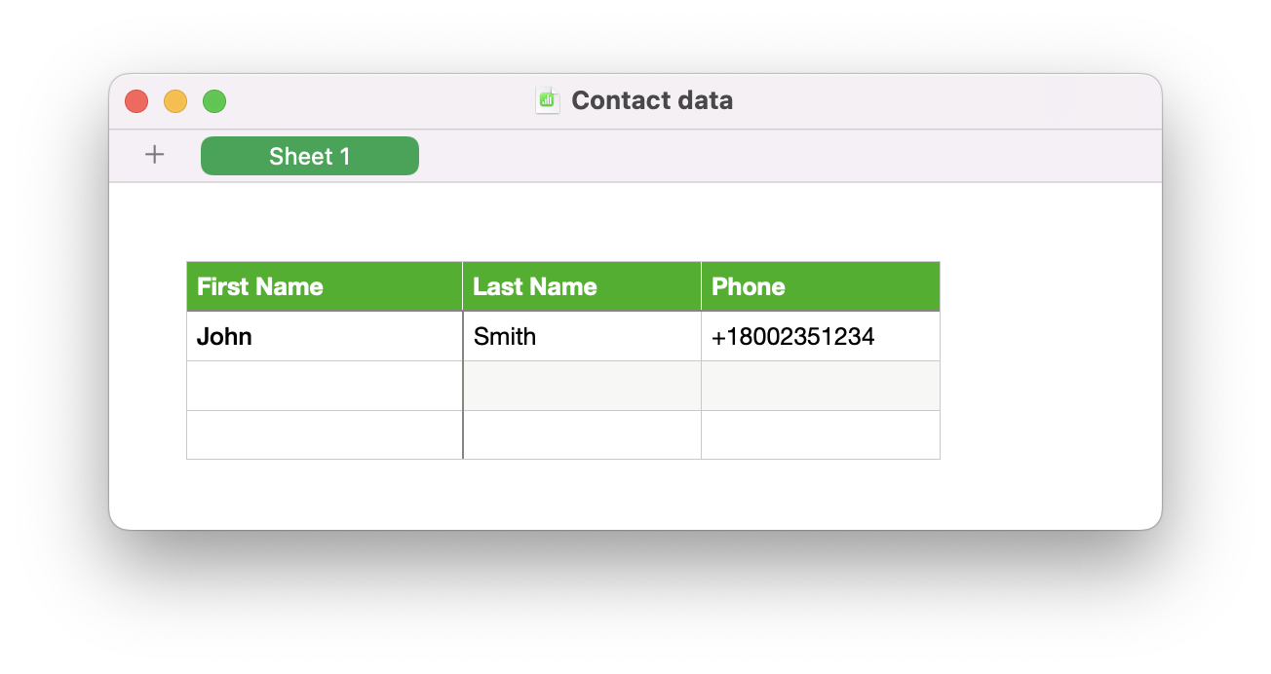Click the plus icon to add a new sheet
This screenshot has width=1271, height=674.
(153, 154)
